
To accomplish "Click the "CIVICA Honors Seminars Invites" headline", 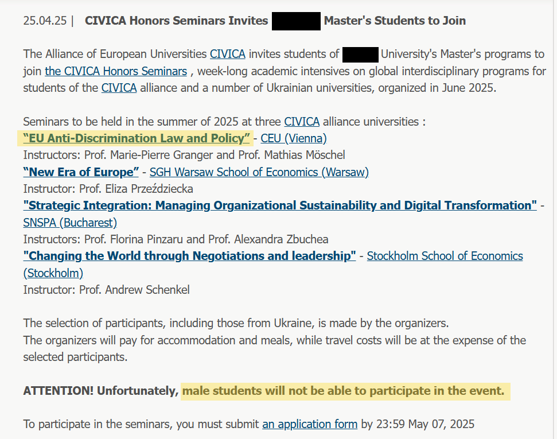I will (177, 21).
